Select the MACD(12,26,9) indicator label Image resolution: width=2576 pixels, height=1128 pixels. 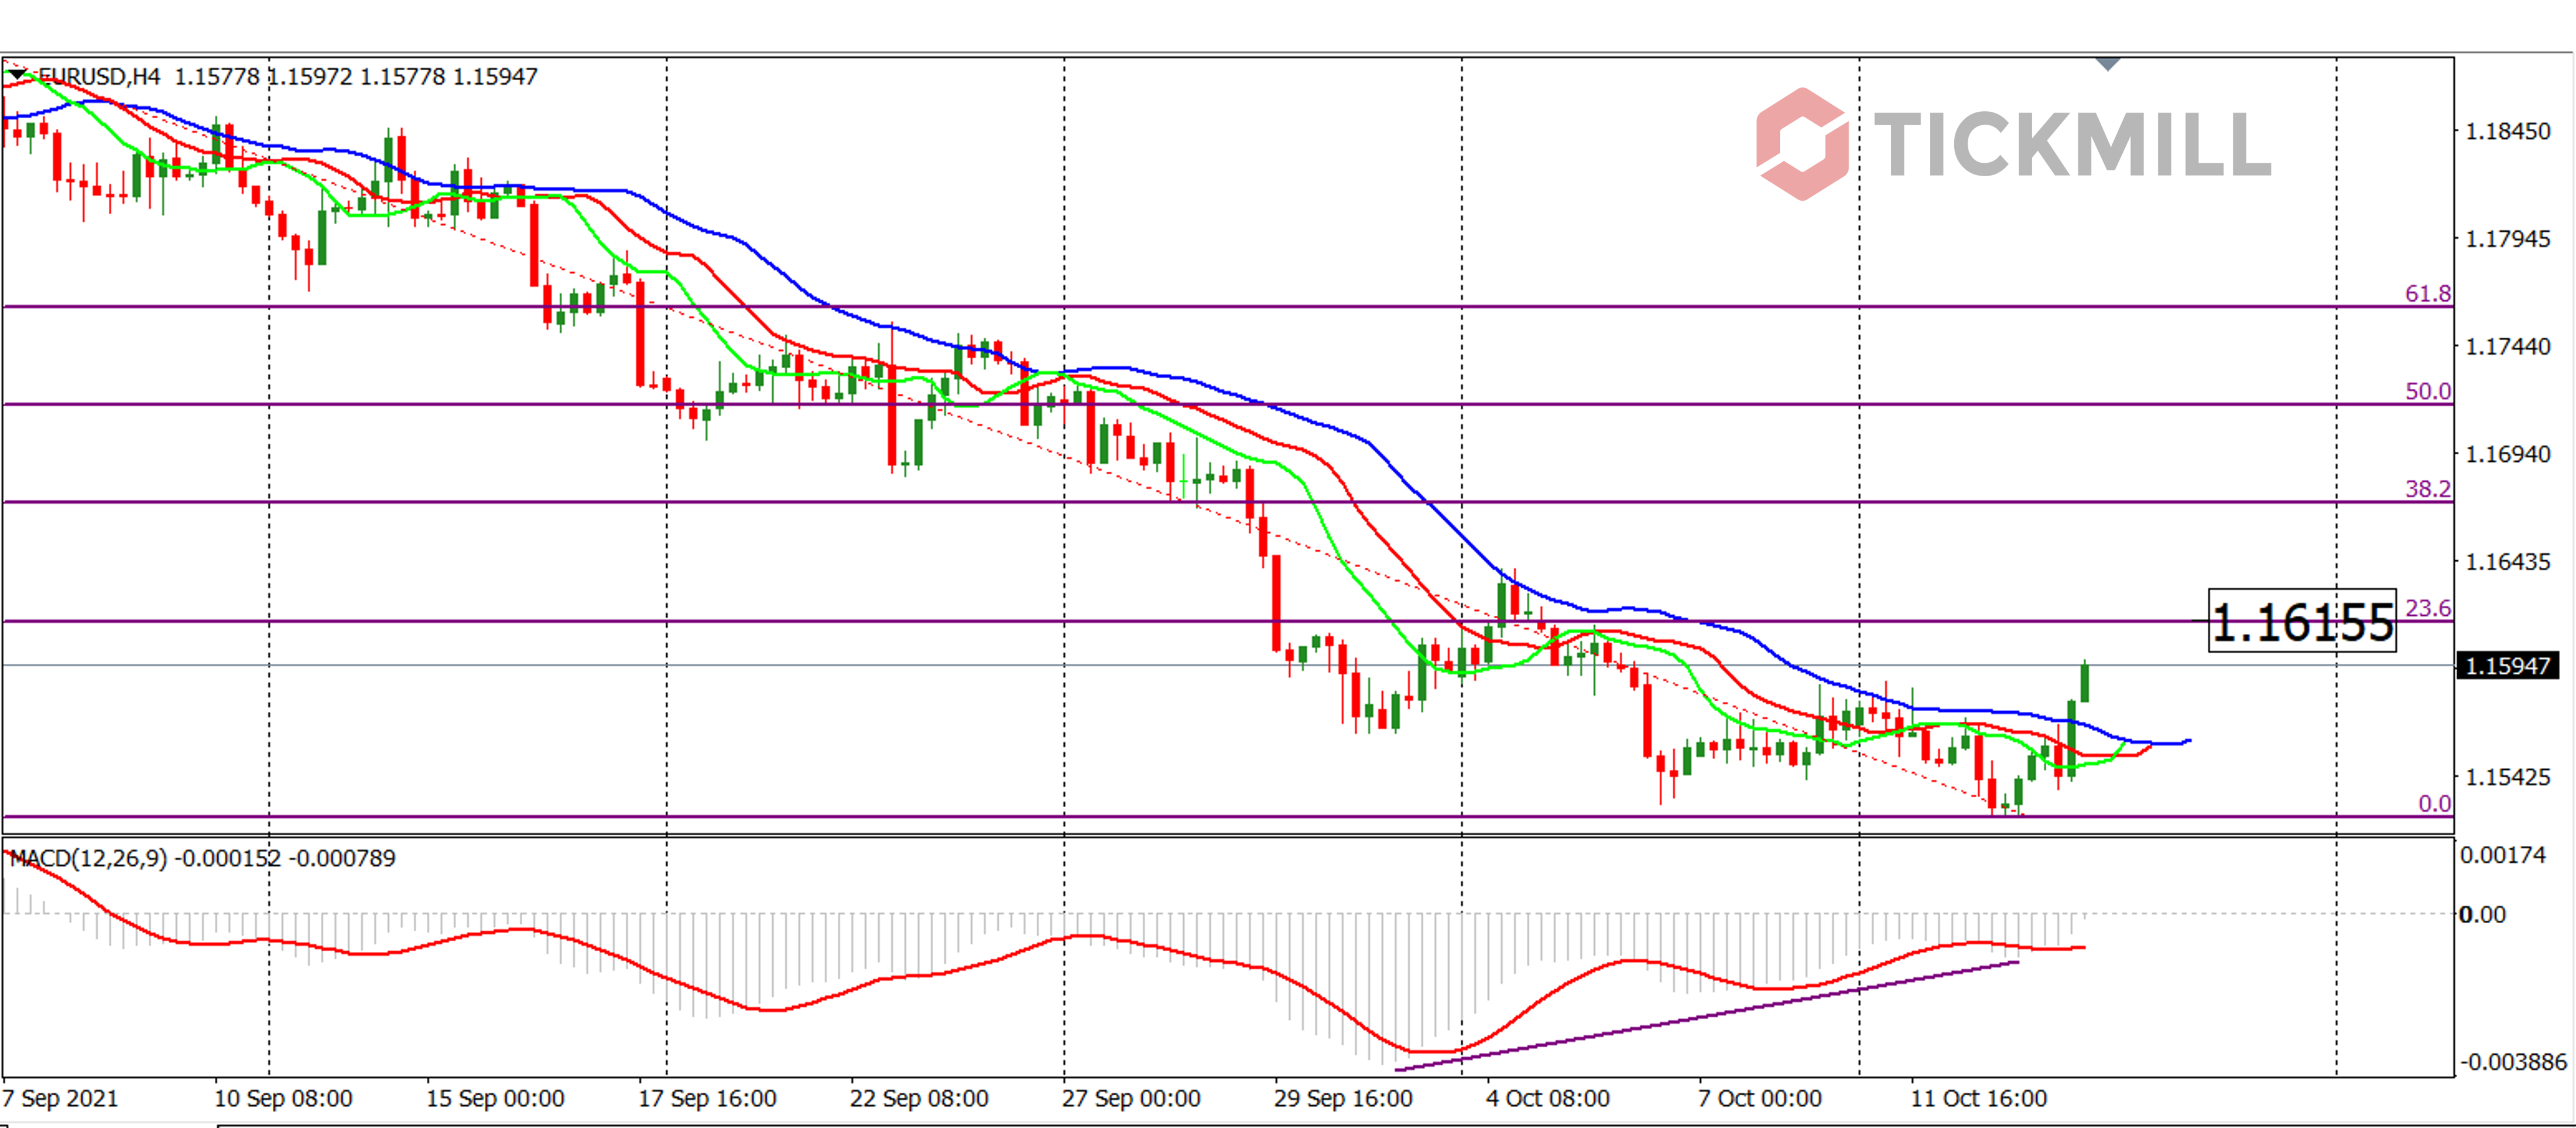pyautogui.click(x=88, y=858)
